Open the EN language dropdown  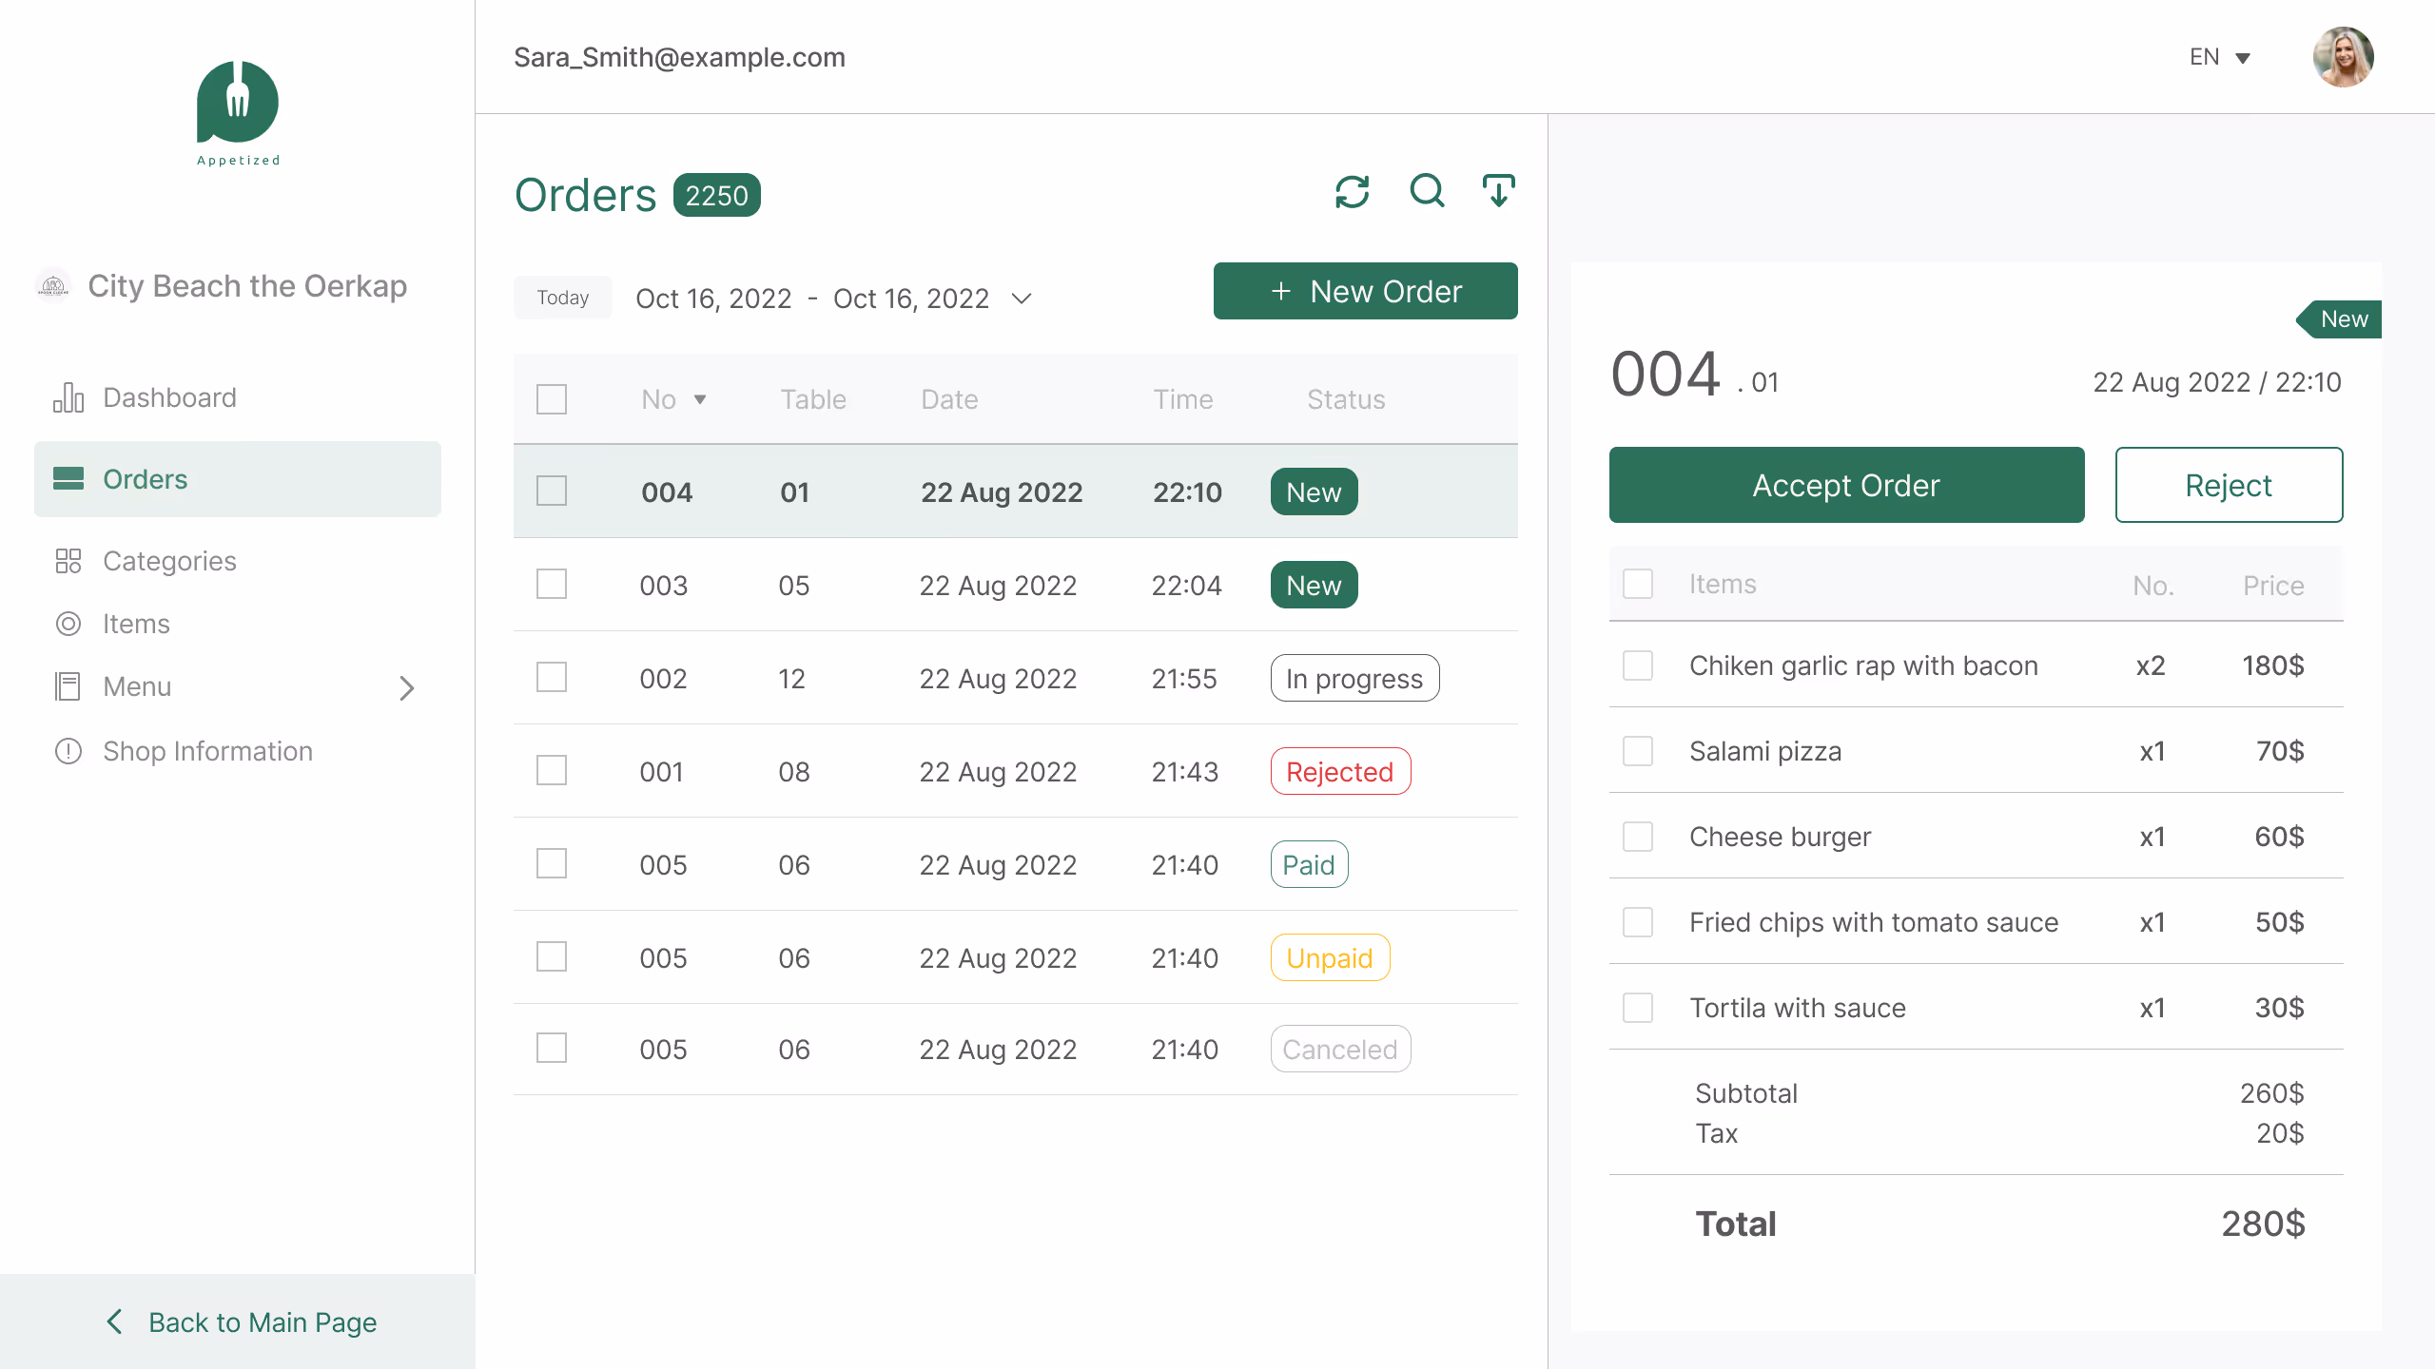(2219, 57)
